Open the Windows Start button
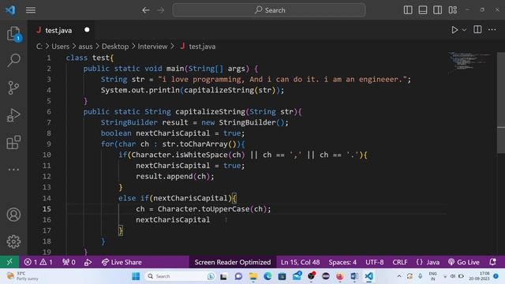505x284 pixels. click(x=136, y=276)
